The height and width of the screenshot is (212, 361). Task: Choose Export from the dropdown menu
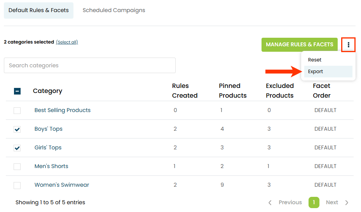pos(316,72)
